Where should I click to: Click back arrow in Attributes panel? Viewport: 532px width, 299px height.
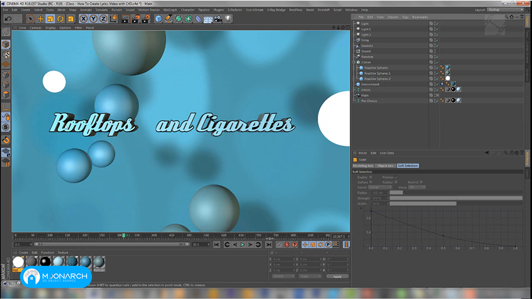(487, 153)
